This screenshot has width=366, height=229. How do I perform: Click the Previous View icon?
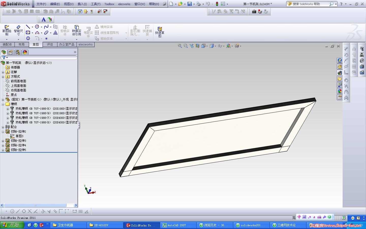pos(192,46)
